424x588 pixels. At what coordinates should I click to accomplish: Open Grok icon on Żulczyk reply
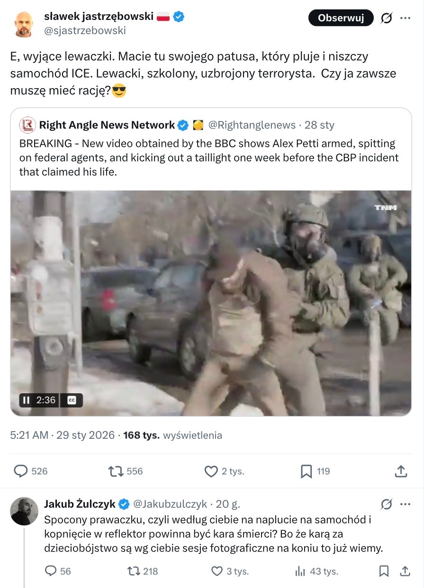tap(386, 504)
